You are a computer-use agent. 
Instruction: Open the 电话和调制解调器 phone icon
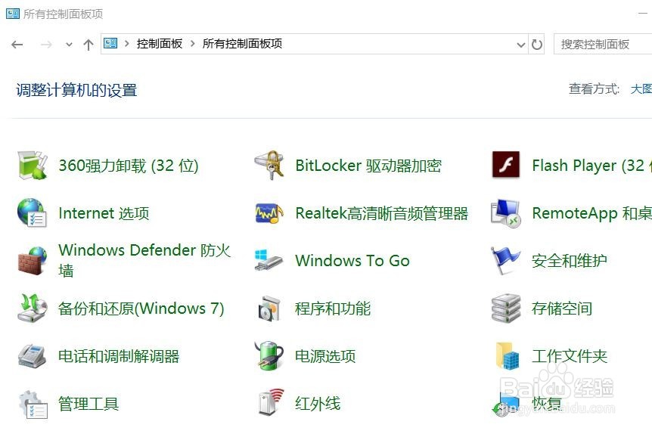[x=32, y=356]
